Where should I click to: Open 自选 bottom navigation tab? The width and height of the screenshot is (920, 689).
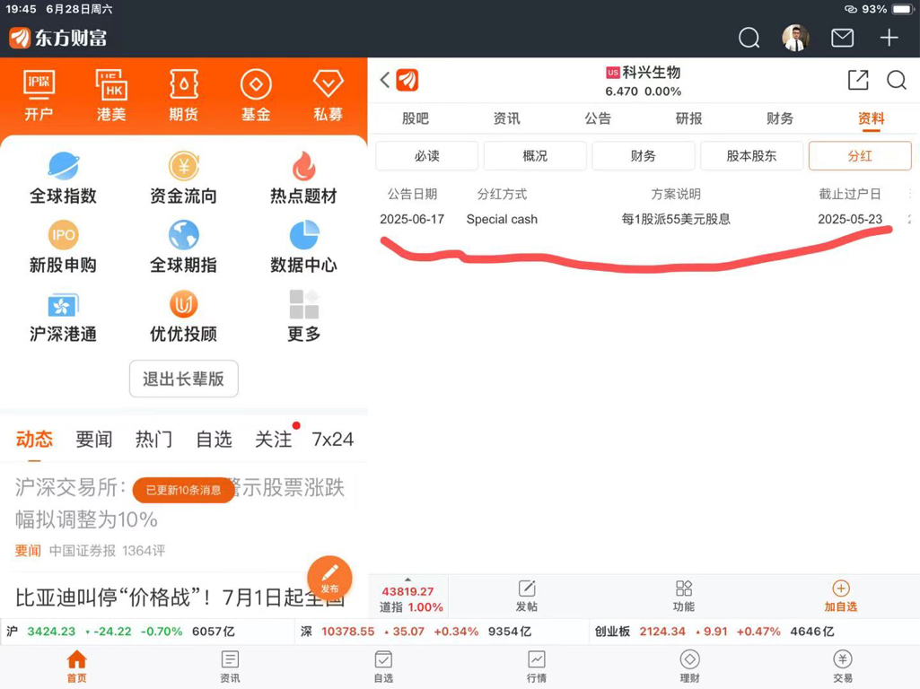click(x=383, y=667)
